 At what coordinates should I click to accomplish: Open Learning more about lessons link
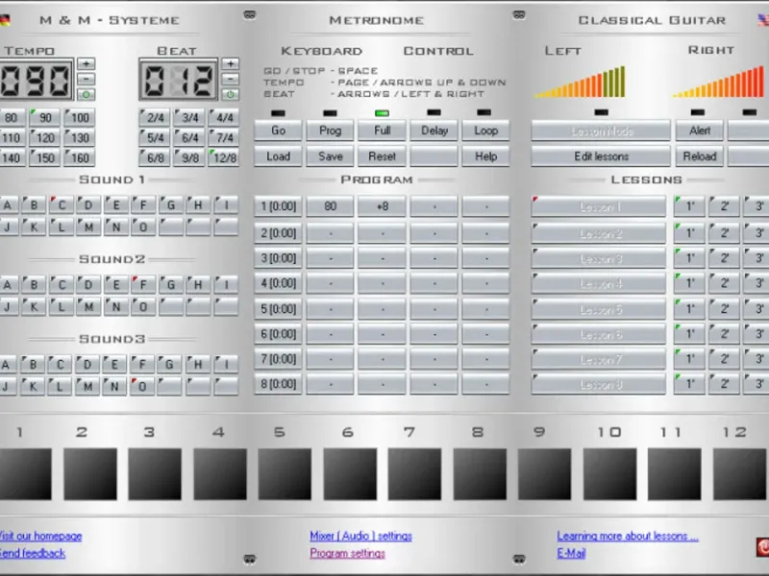(628, 537)
